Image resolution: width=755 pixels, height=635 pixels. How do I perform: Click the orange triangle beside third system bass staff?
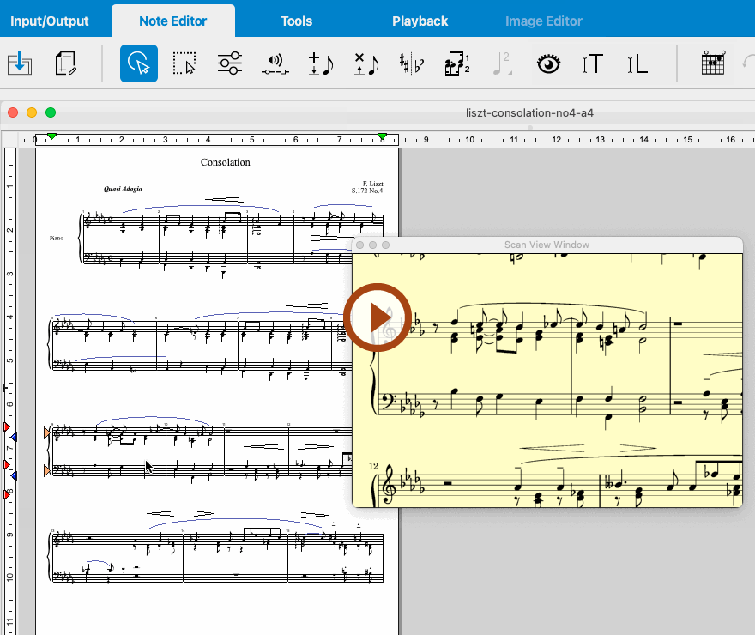pos(46,470)
